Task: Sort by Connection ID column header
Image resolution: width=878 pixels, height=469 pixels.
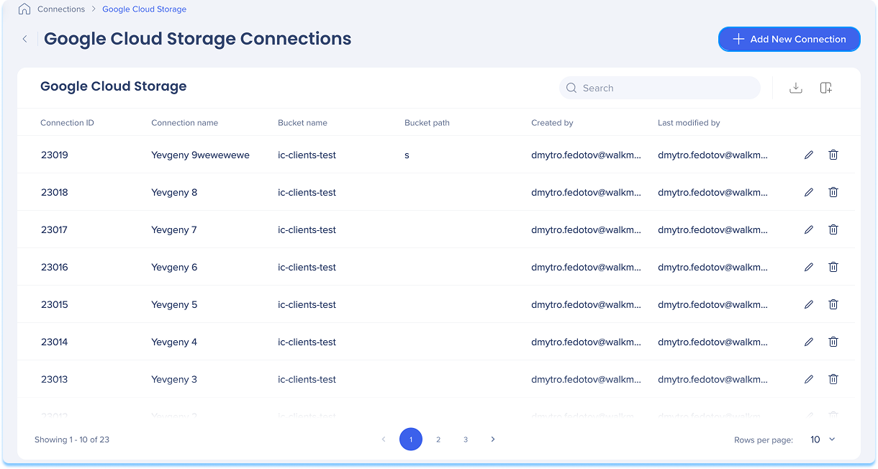Action: 67,123
